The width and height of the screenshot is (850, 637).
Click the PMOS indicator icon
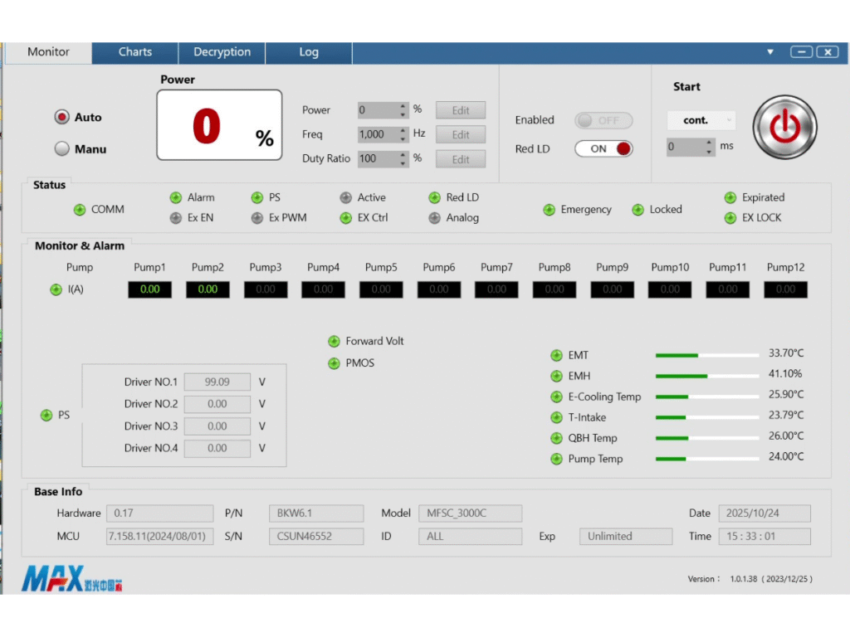click(x=334, y=363)
